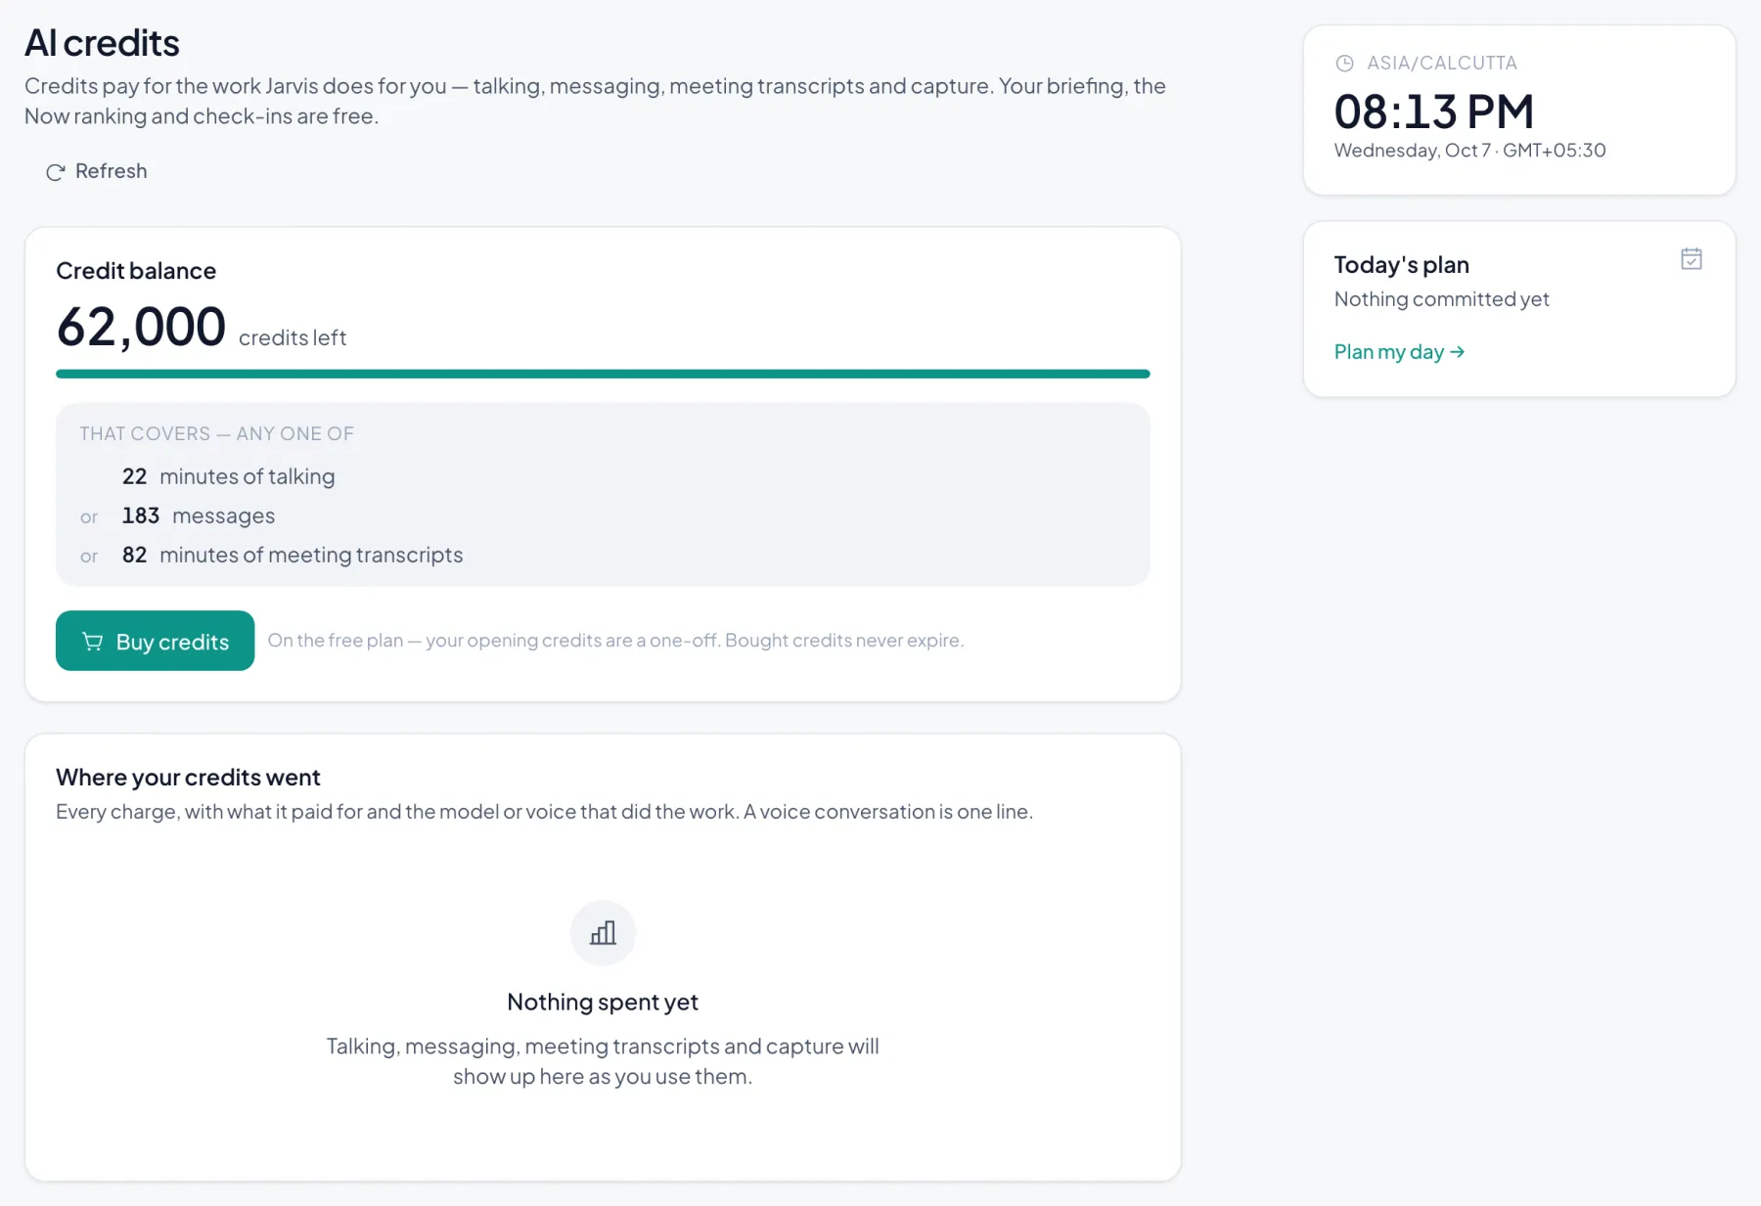Click the 'Wednesday, Oct 7 · GMT+05:30' date line
The width and height of the screenshot is (1761, 1206).
tap(1469, 151)
